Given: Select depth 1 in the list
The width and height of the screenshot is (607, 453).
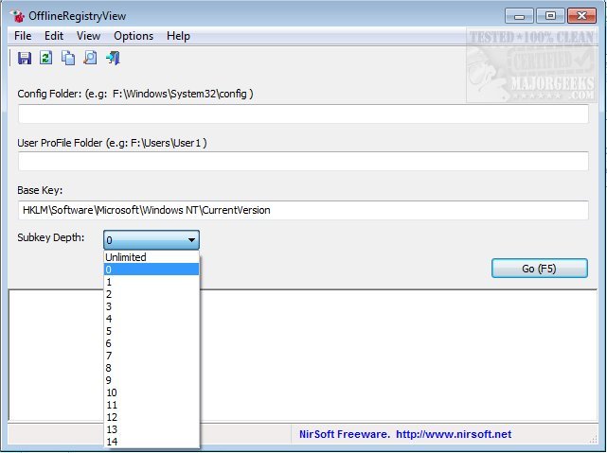Looking at the screenshot, I should click(152, 282).
